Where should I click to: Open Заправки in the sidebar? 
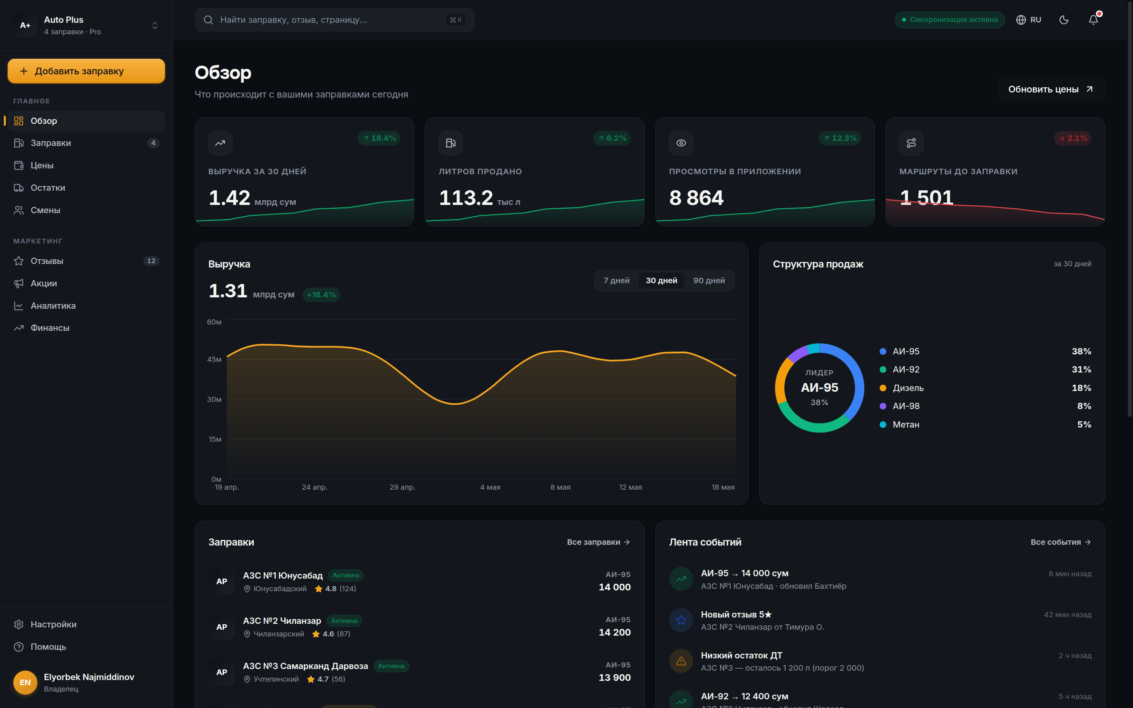pos(86,143)
